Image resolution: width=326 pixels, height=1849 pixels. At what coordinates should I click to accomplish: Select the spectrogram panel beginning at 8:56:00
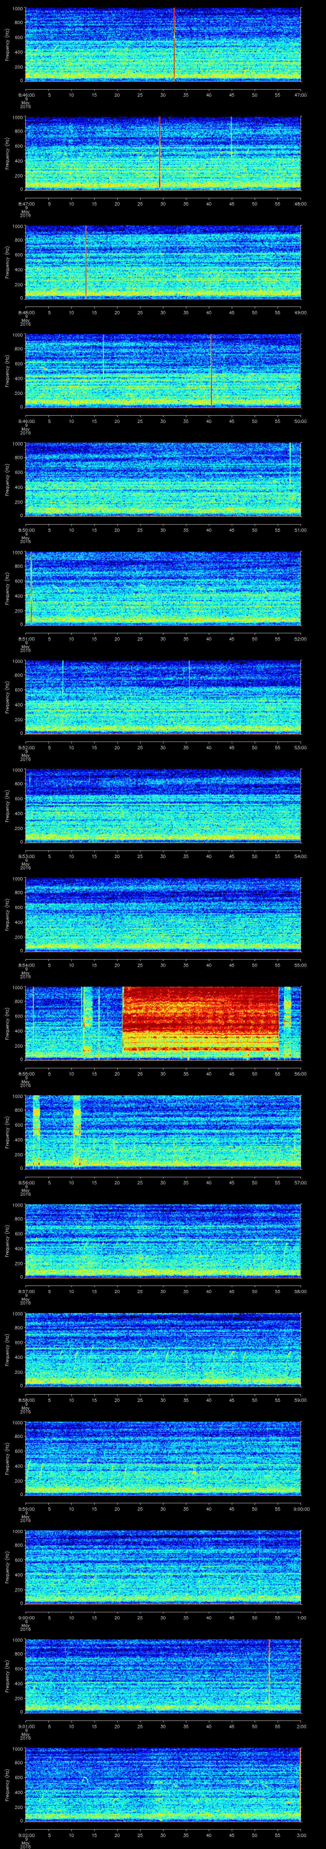(x=163, y=1132)
